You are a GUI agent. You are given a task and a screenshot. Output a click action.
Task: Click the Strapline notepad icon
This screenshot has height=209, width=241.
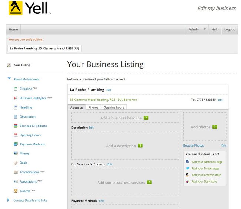pyautogui.click(x=16, y=89)
